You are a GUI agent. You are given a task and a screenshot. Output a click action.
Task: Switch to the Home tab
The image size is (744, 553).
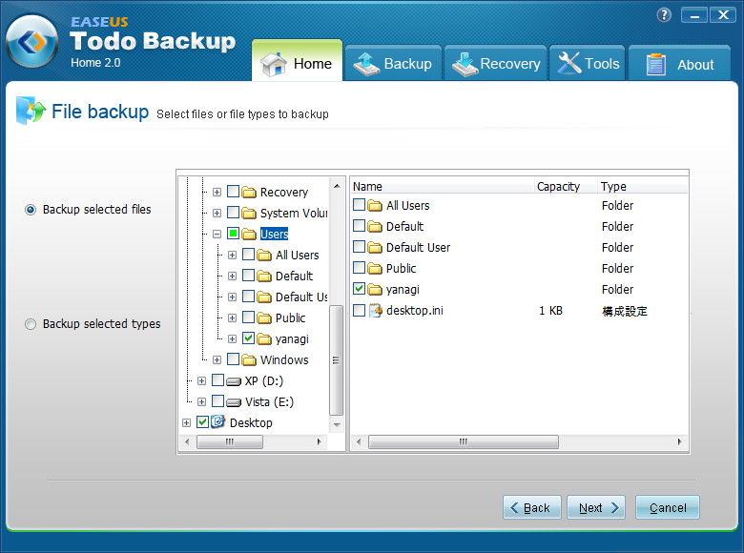[297, 61]
